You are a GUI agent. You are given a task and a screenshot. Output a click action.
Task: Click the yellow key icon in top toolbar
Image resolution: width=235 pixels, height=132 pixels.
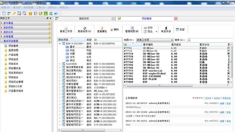point(14,13)
